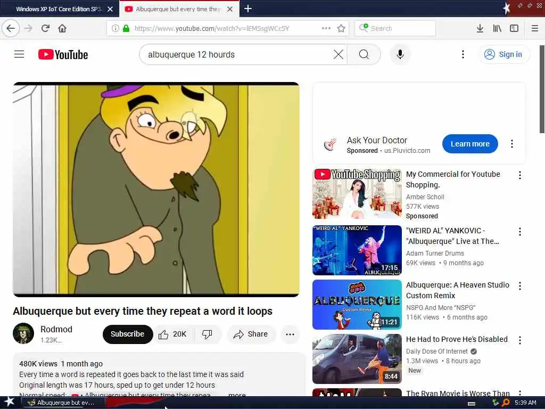The height and width of the screenshot is (409, 545).
Task: Search with voice microphone icon
Action: point(400,54)
